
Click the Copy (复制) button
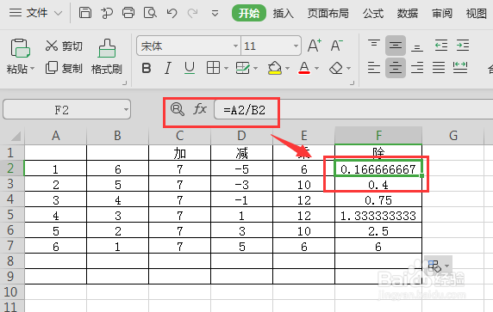coord(64,68)
